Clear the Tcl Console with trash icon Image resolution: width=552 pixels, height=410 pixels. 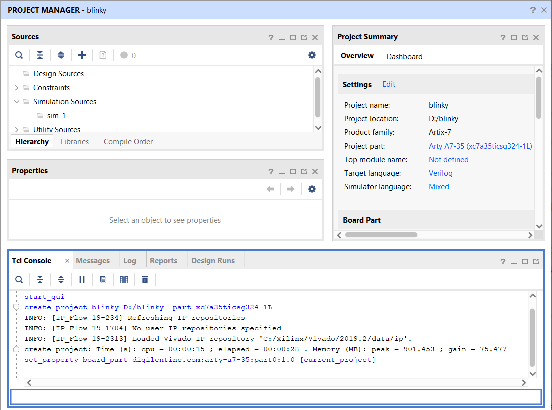(145, 280)
